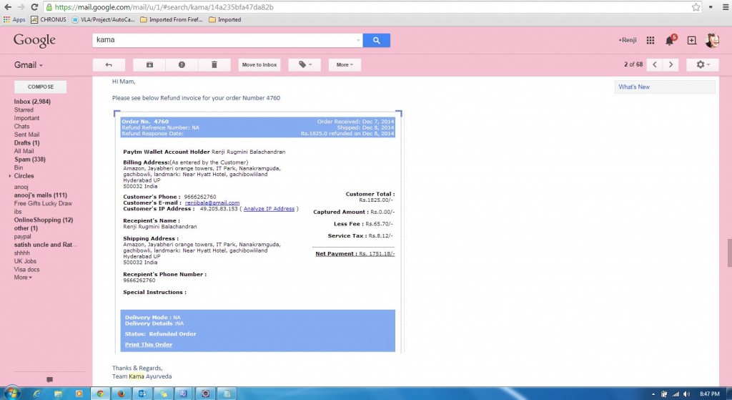Image resolution: width=732 pixels, height=400 pixels.
Task: Open the Free Gifts Lucky Draw label
Action: point(43,203)
